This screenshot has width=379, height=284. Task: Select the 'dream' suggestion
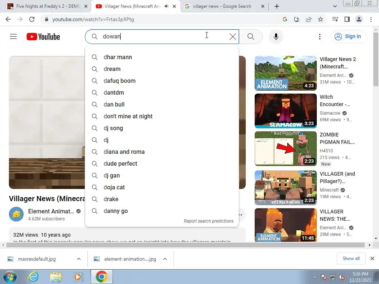[162, 69]
